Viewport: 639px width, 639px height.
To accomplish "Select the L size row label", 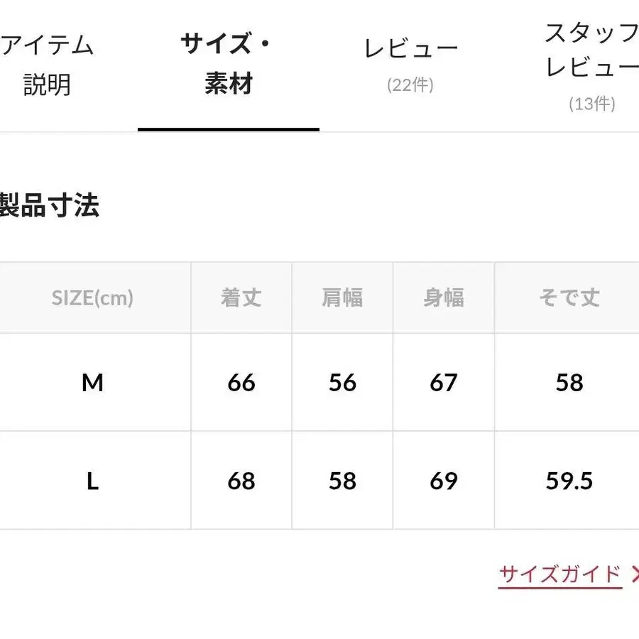I will click(x=92, y=481).
